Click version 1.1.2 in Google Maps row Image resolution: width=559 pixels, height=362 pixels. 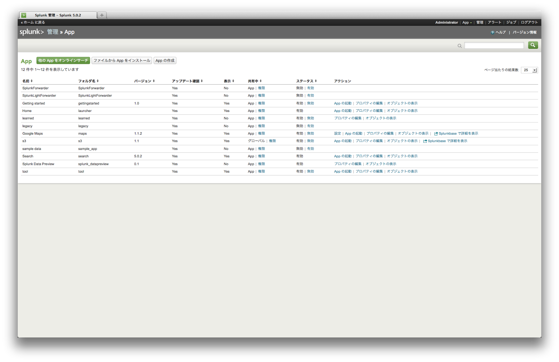(138, 134)
